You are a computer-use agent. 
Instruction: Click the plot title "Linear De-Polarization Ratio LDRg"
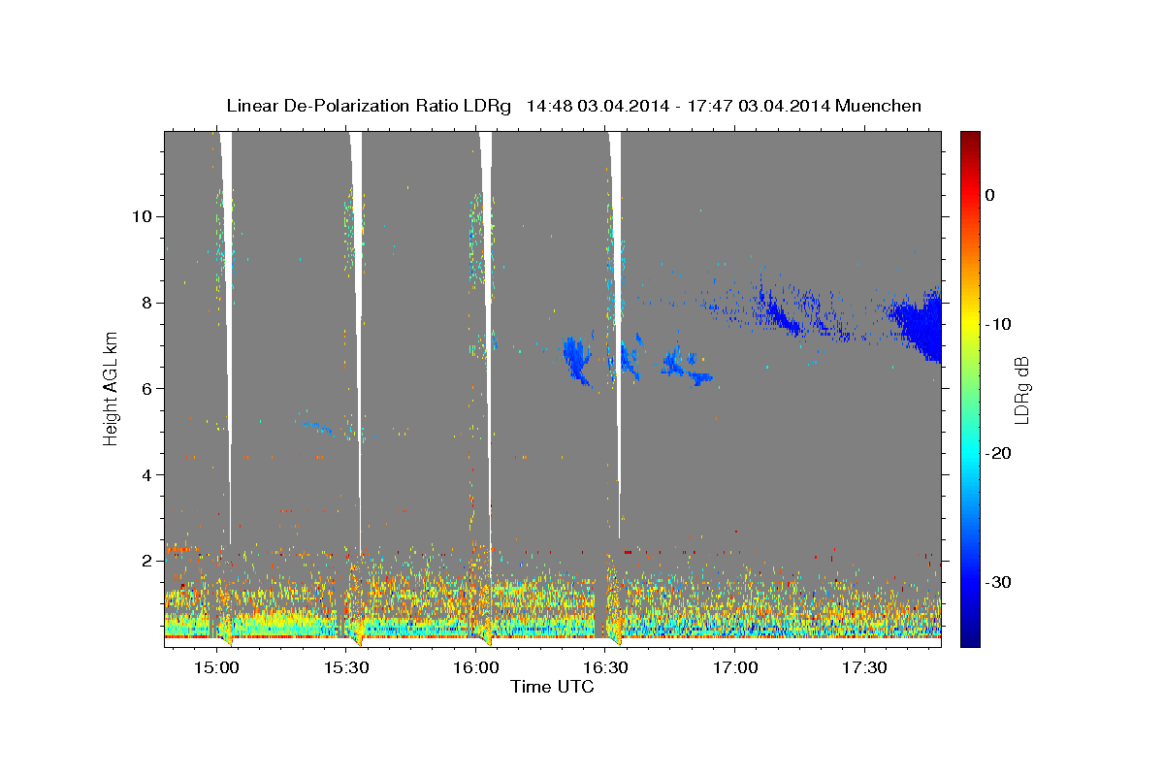pos(369,106)
